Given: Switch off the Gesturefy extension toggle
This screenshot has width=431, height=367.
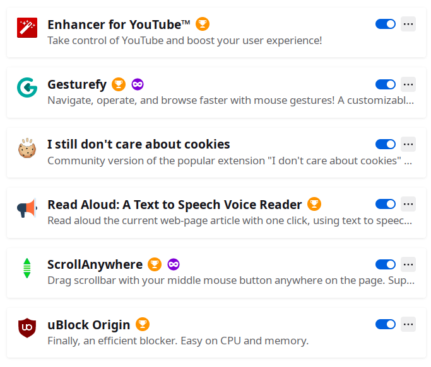Looking at the screenshot, I should point(386,84).
